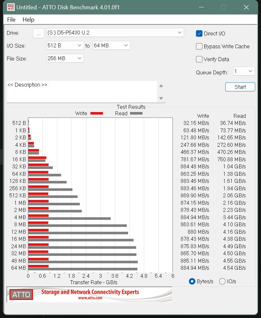Screen dimensions: 261x318
Task: Click the 1 MB read result 2.16 GB/s
Action: (x=234, y=203)
